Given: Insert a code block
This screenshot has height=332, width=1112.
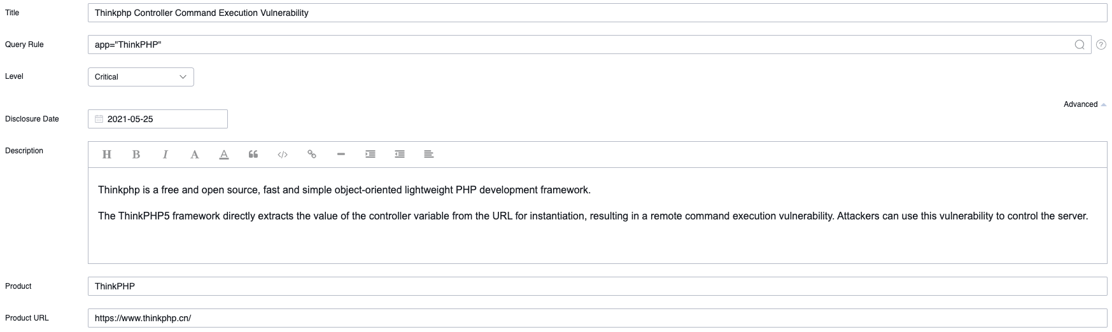Looking at the screenshot, I should (283, 155).
